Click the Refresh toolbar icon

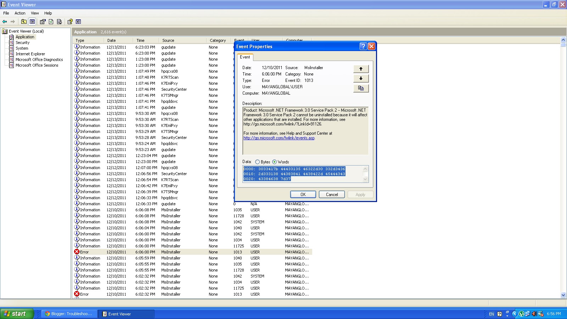(51, 22)
